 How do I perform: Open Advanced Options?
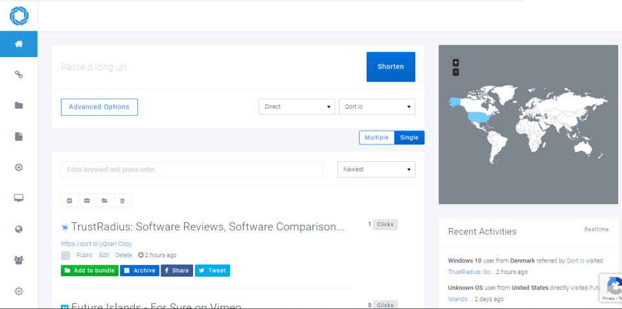click(99, 107)
